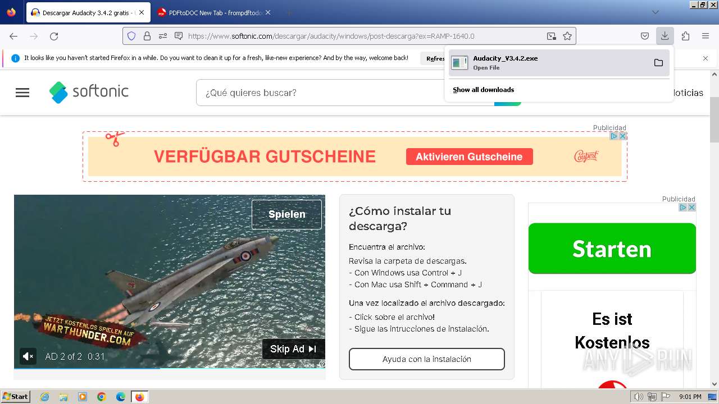Click the taskbar clock showing 9:01 PM
719x404 pixels.
tap(690, 397)
